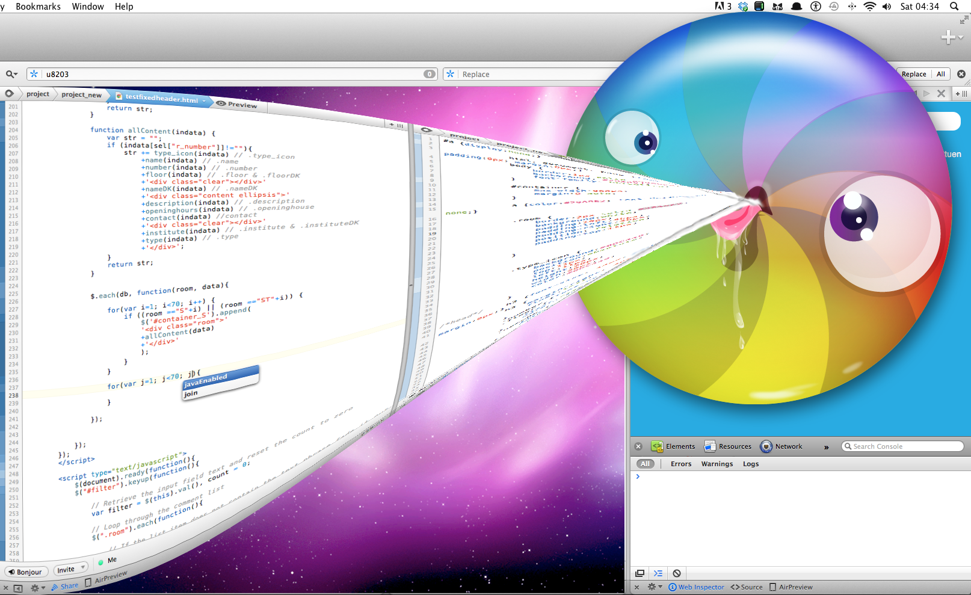Toggle the console drawer icon
971x595 pixels.
point(658,573)
